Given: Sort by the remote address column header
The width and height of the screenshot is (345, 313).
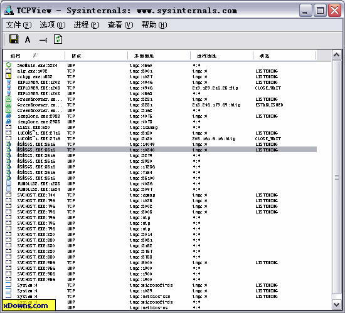Looking at the screenshot, I should pos(221,56).
